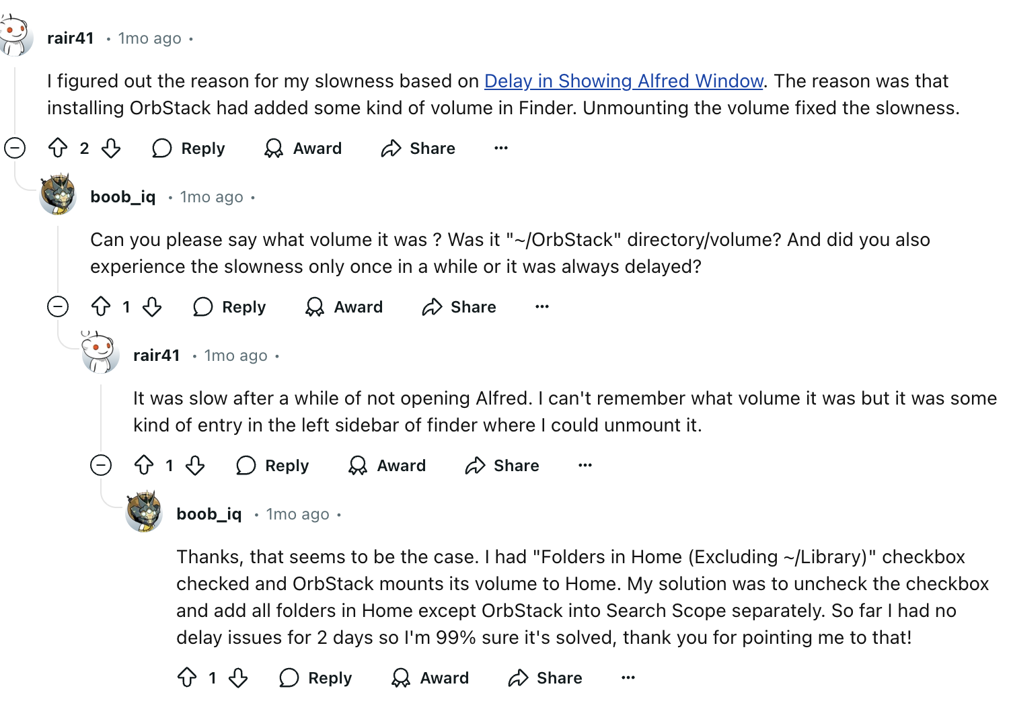Upvote boob_iq's final thanks comment
The image size is (1009, 703).
(x=187, y=677)
